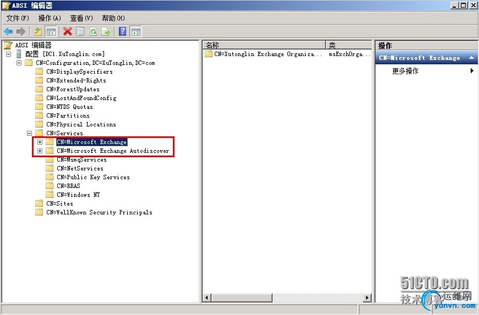Click the Refresh toolbar icon
The image size is (479, 315).
tap(93, 31)
